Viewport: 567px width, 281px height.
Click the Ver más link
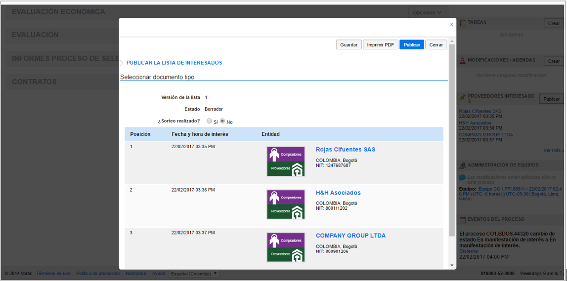tap(553, 150)
